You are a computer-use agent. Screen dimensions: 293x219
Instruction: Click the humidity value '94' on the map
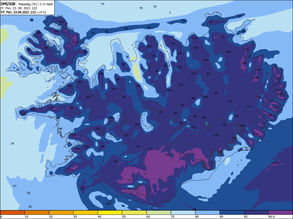(x=126, y=29)
